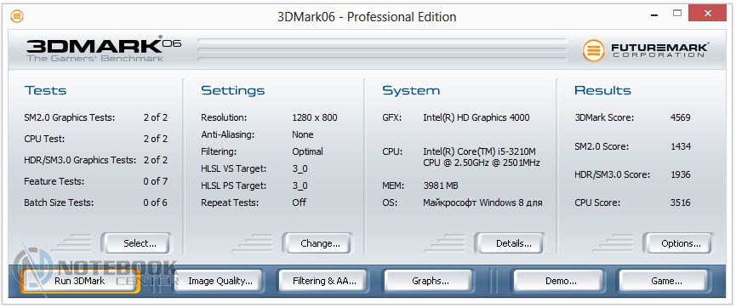Start benchmark with Run 3DMark button
This screenshot has height=308, width=736.
coord(79,281)
